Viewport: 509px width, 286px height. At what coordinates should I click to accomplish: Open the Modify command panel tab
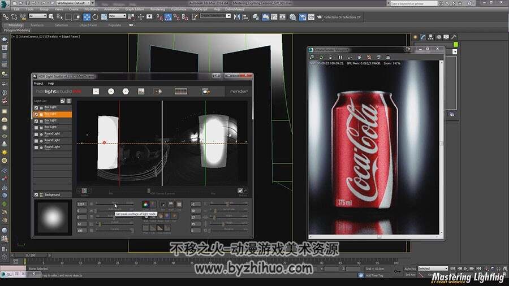423,37
